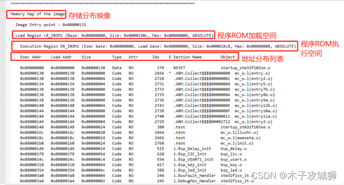Select Idx value 620

pos(161,154)
